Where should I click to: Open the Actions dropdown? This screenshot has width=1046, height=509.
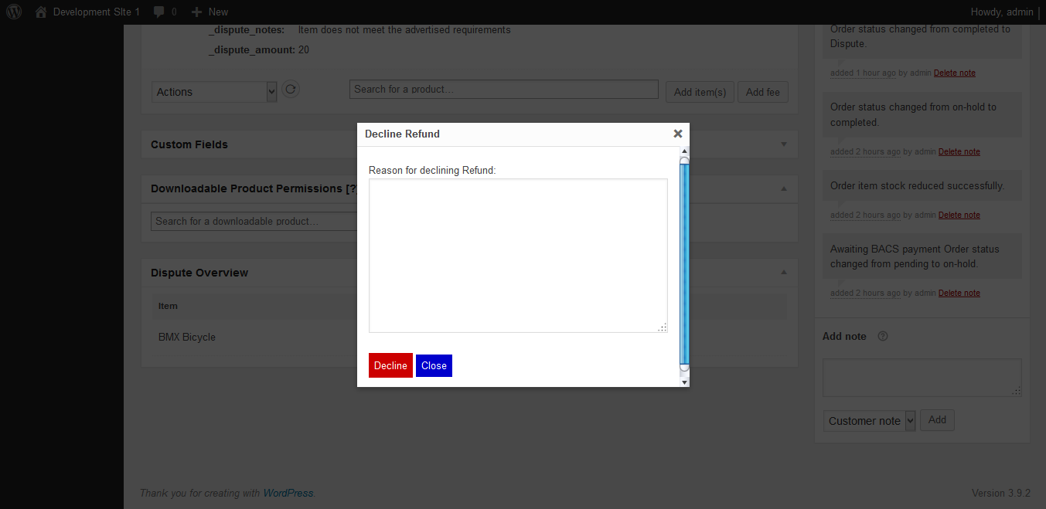coord(214,92)
